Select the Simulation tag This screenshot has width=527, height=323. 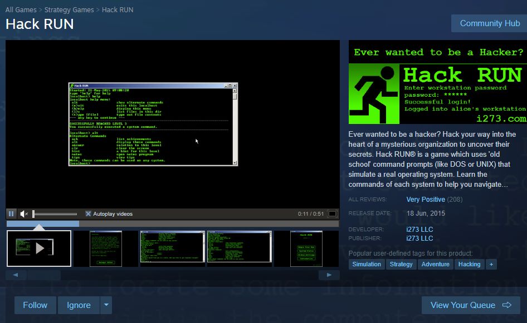(x=367, y=264)
